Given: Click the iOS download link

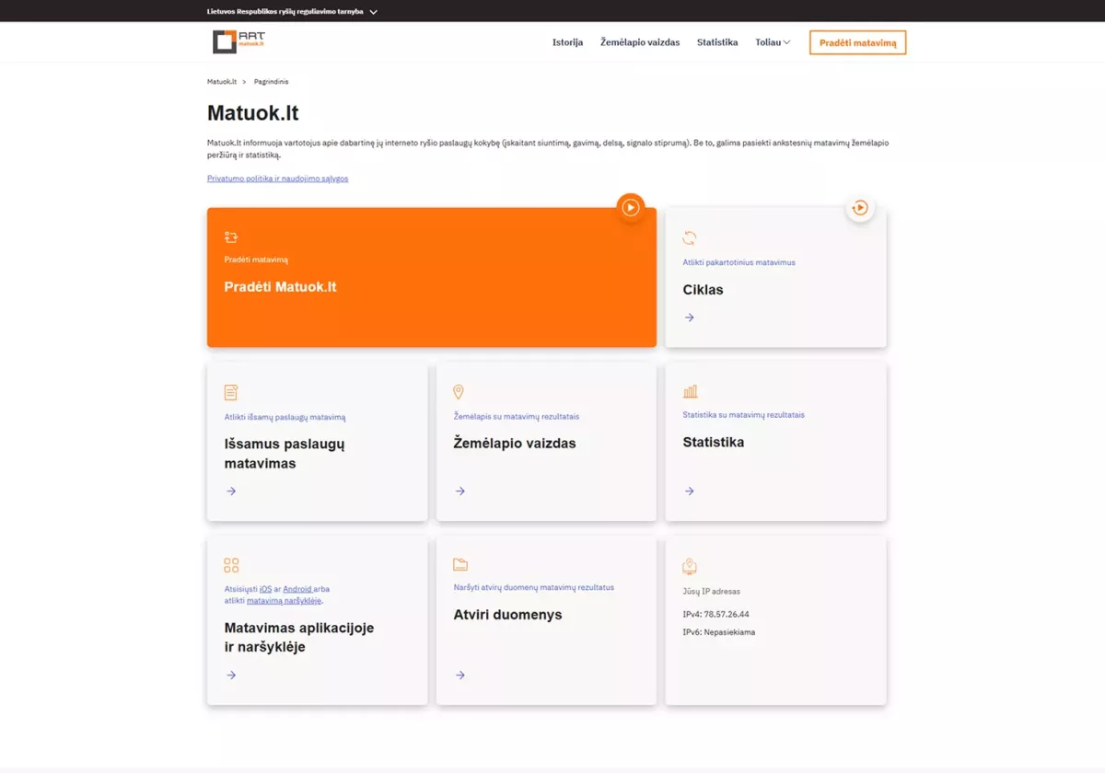Looking at the screenshot, I should (265, 589).
